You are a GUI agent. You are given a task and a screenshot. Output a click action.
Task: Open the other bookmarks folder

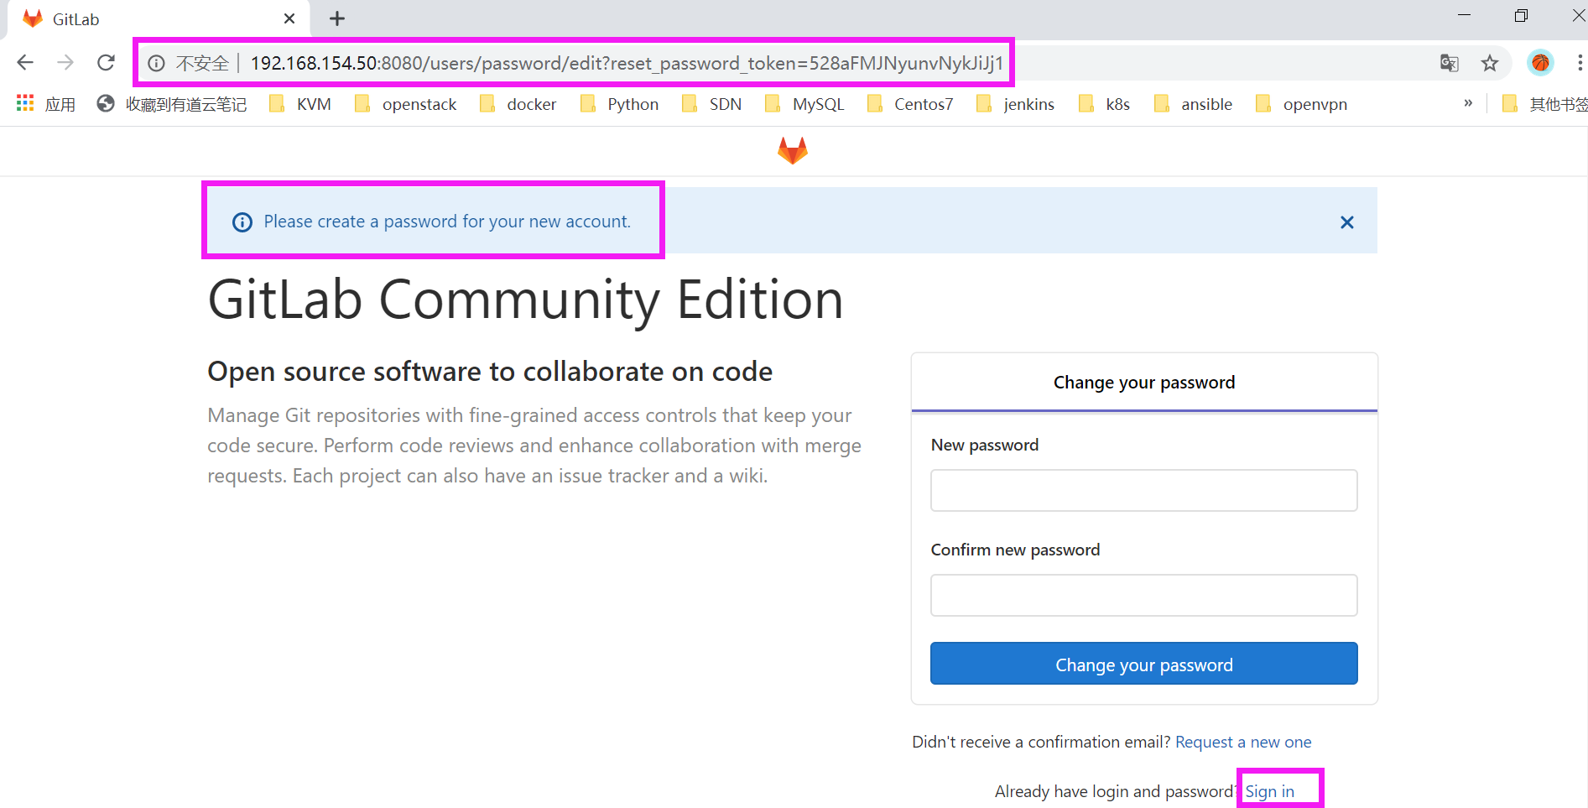tap(1544, 104)
